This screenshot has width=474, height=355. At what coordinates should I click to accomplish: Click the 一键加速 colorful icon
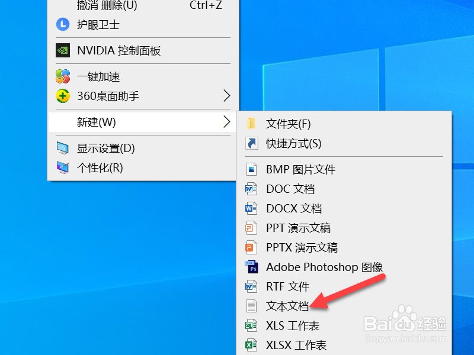point(63,76)
